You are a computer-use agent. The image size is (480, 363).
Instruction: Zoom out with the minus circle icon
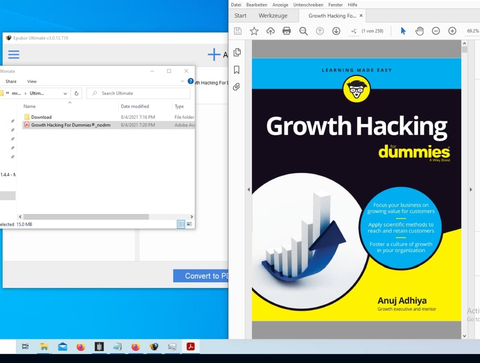coord(436,31)
